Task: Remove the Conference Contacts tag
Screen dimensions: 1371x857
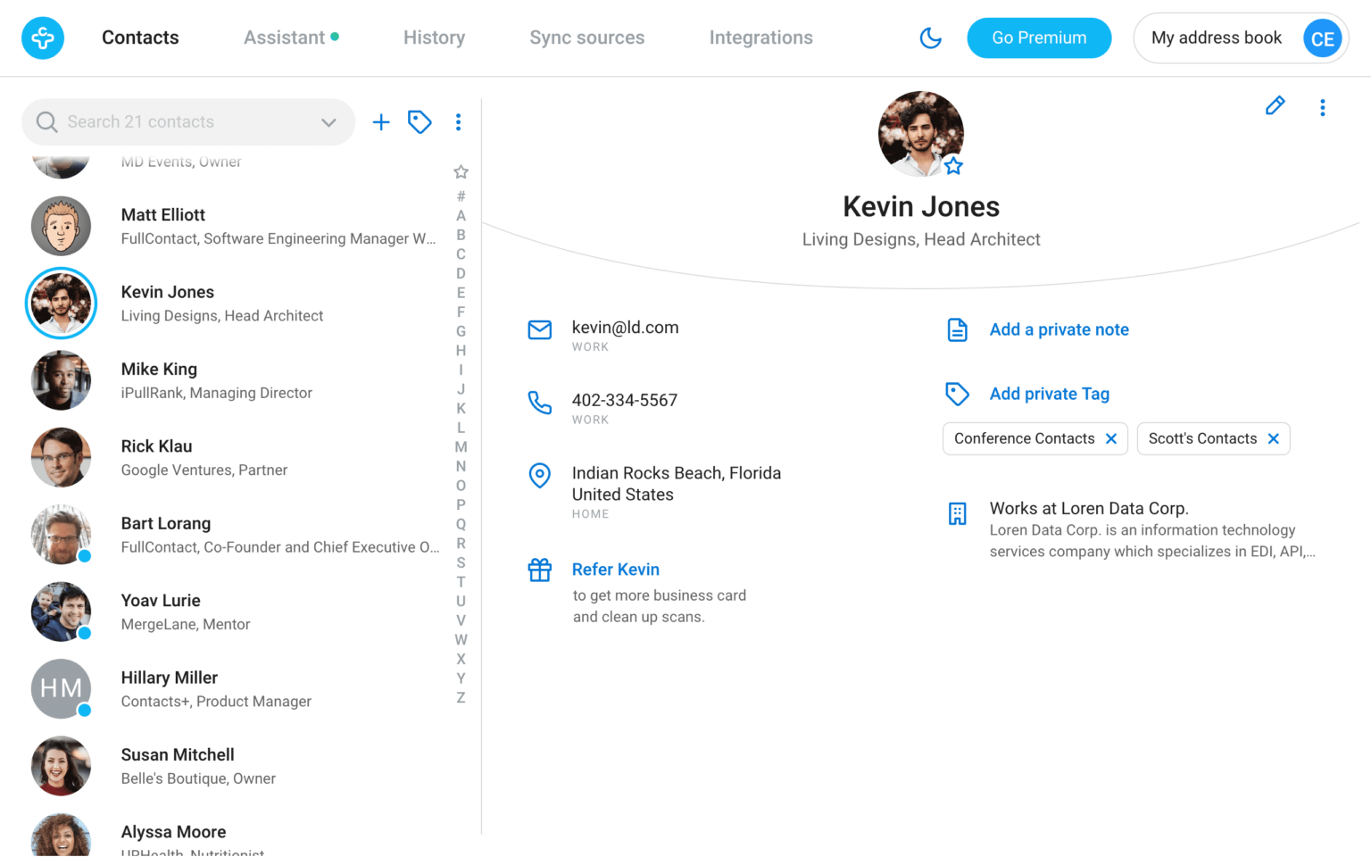Action: [1110, 438]
